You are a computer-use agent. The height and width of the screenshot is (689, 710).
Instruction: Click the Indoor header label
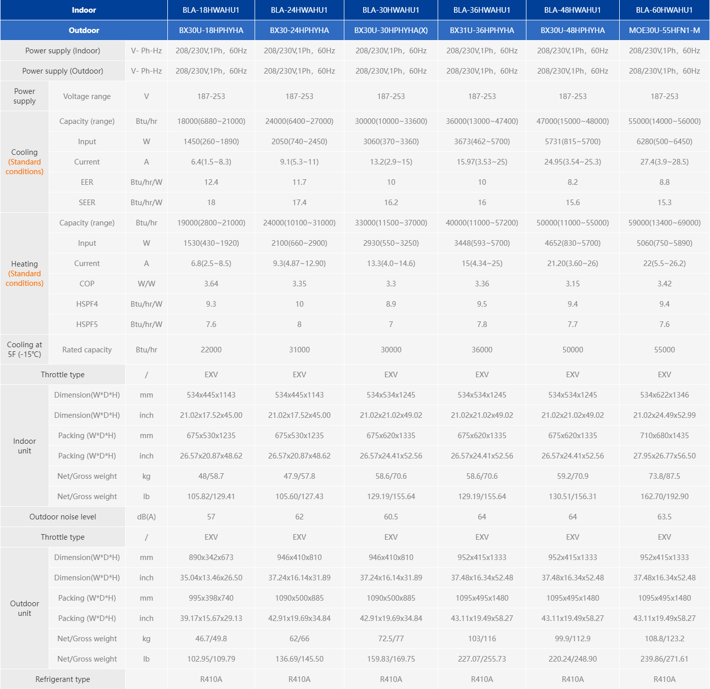[84, 10]
